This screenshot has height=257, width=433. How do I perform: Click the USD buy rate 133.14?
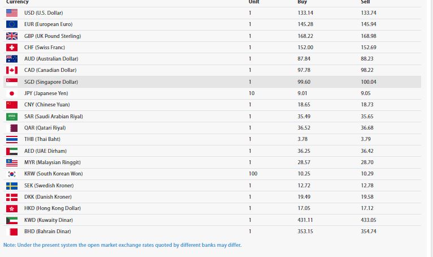click(305, 12)
